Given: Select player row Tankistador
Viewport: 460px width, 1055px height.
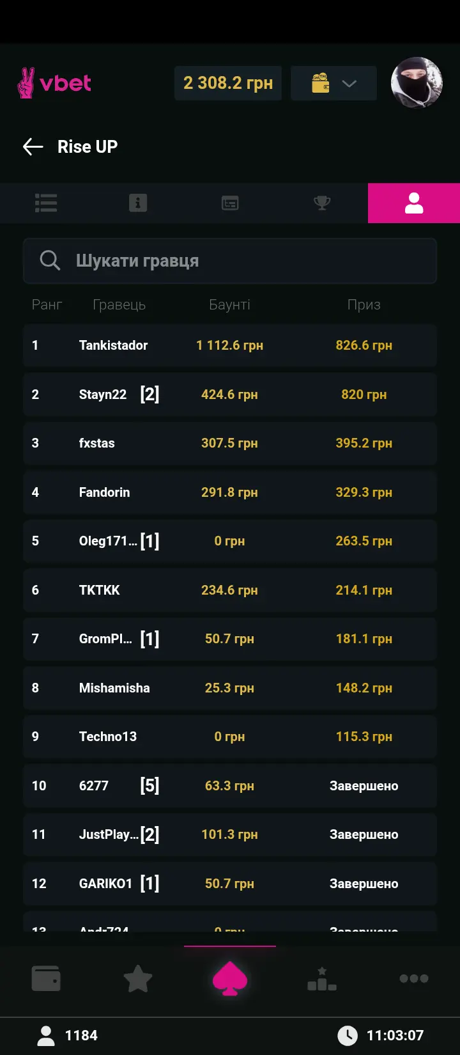Looking at the screenshot, I should click(x=230, y=345).
